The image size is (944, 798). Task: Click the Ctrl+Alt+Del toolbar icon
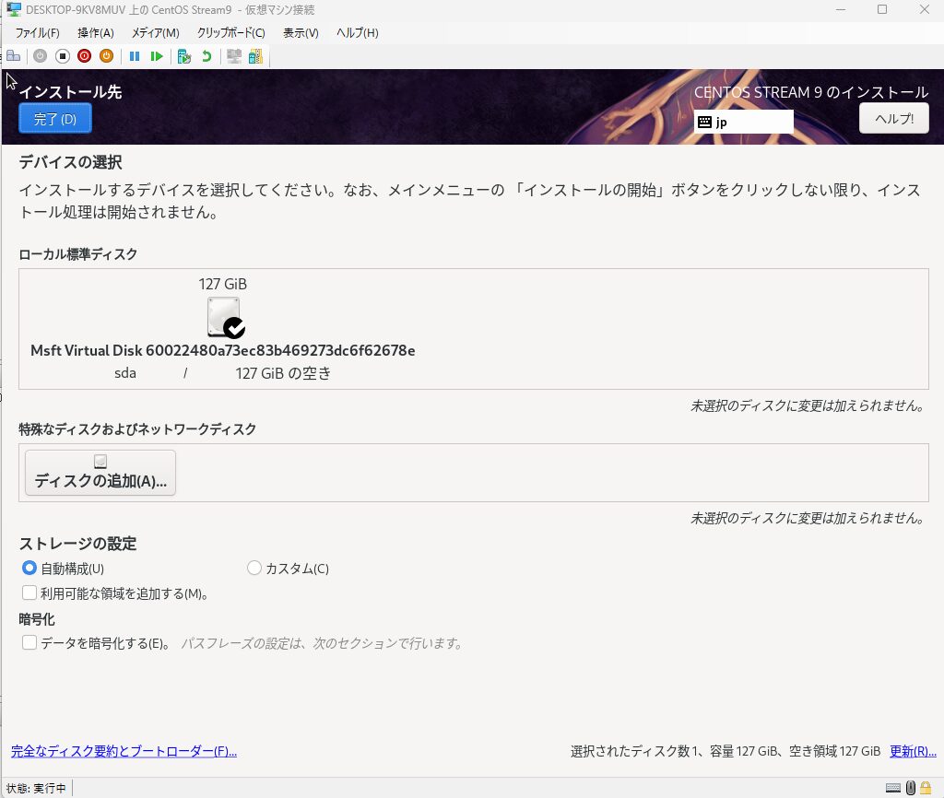click(x=13, y=56)
